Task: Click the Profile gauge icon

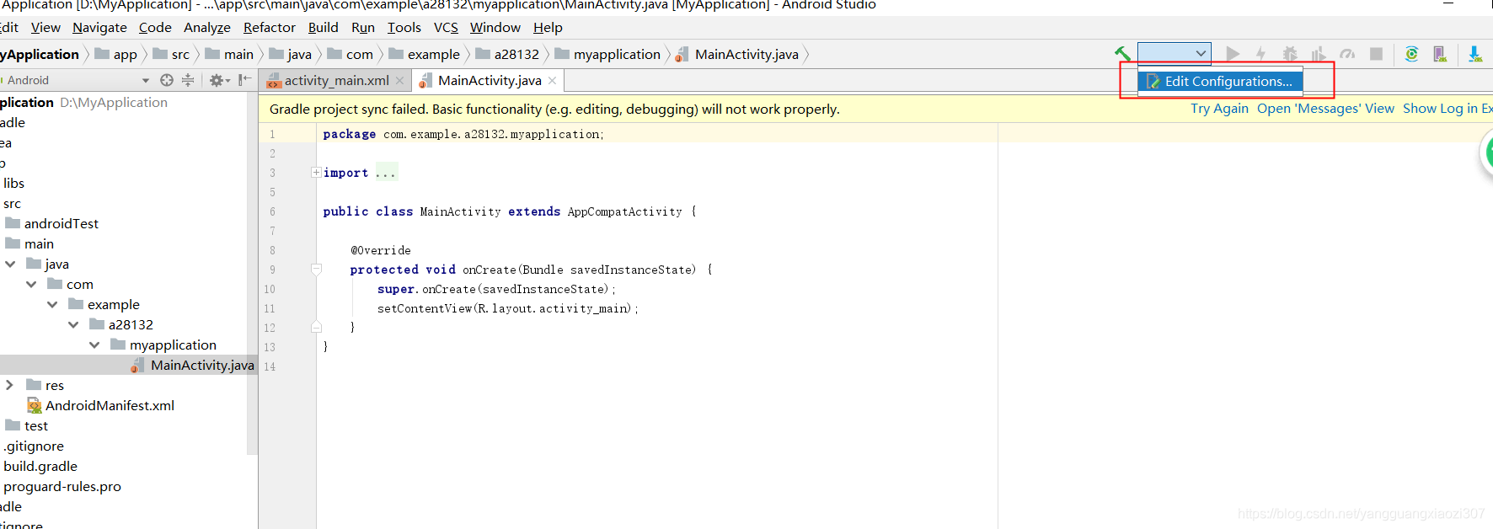Action: [1347, 54]
